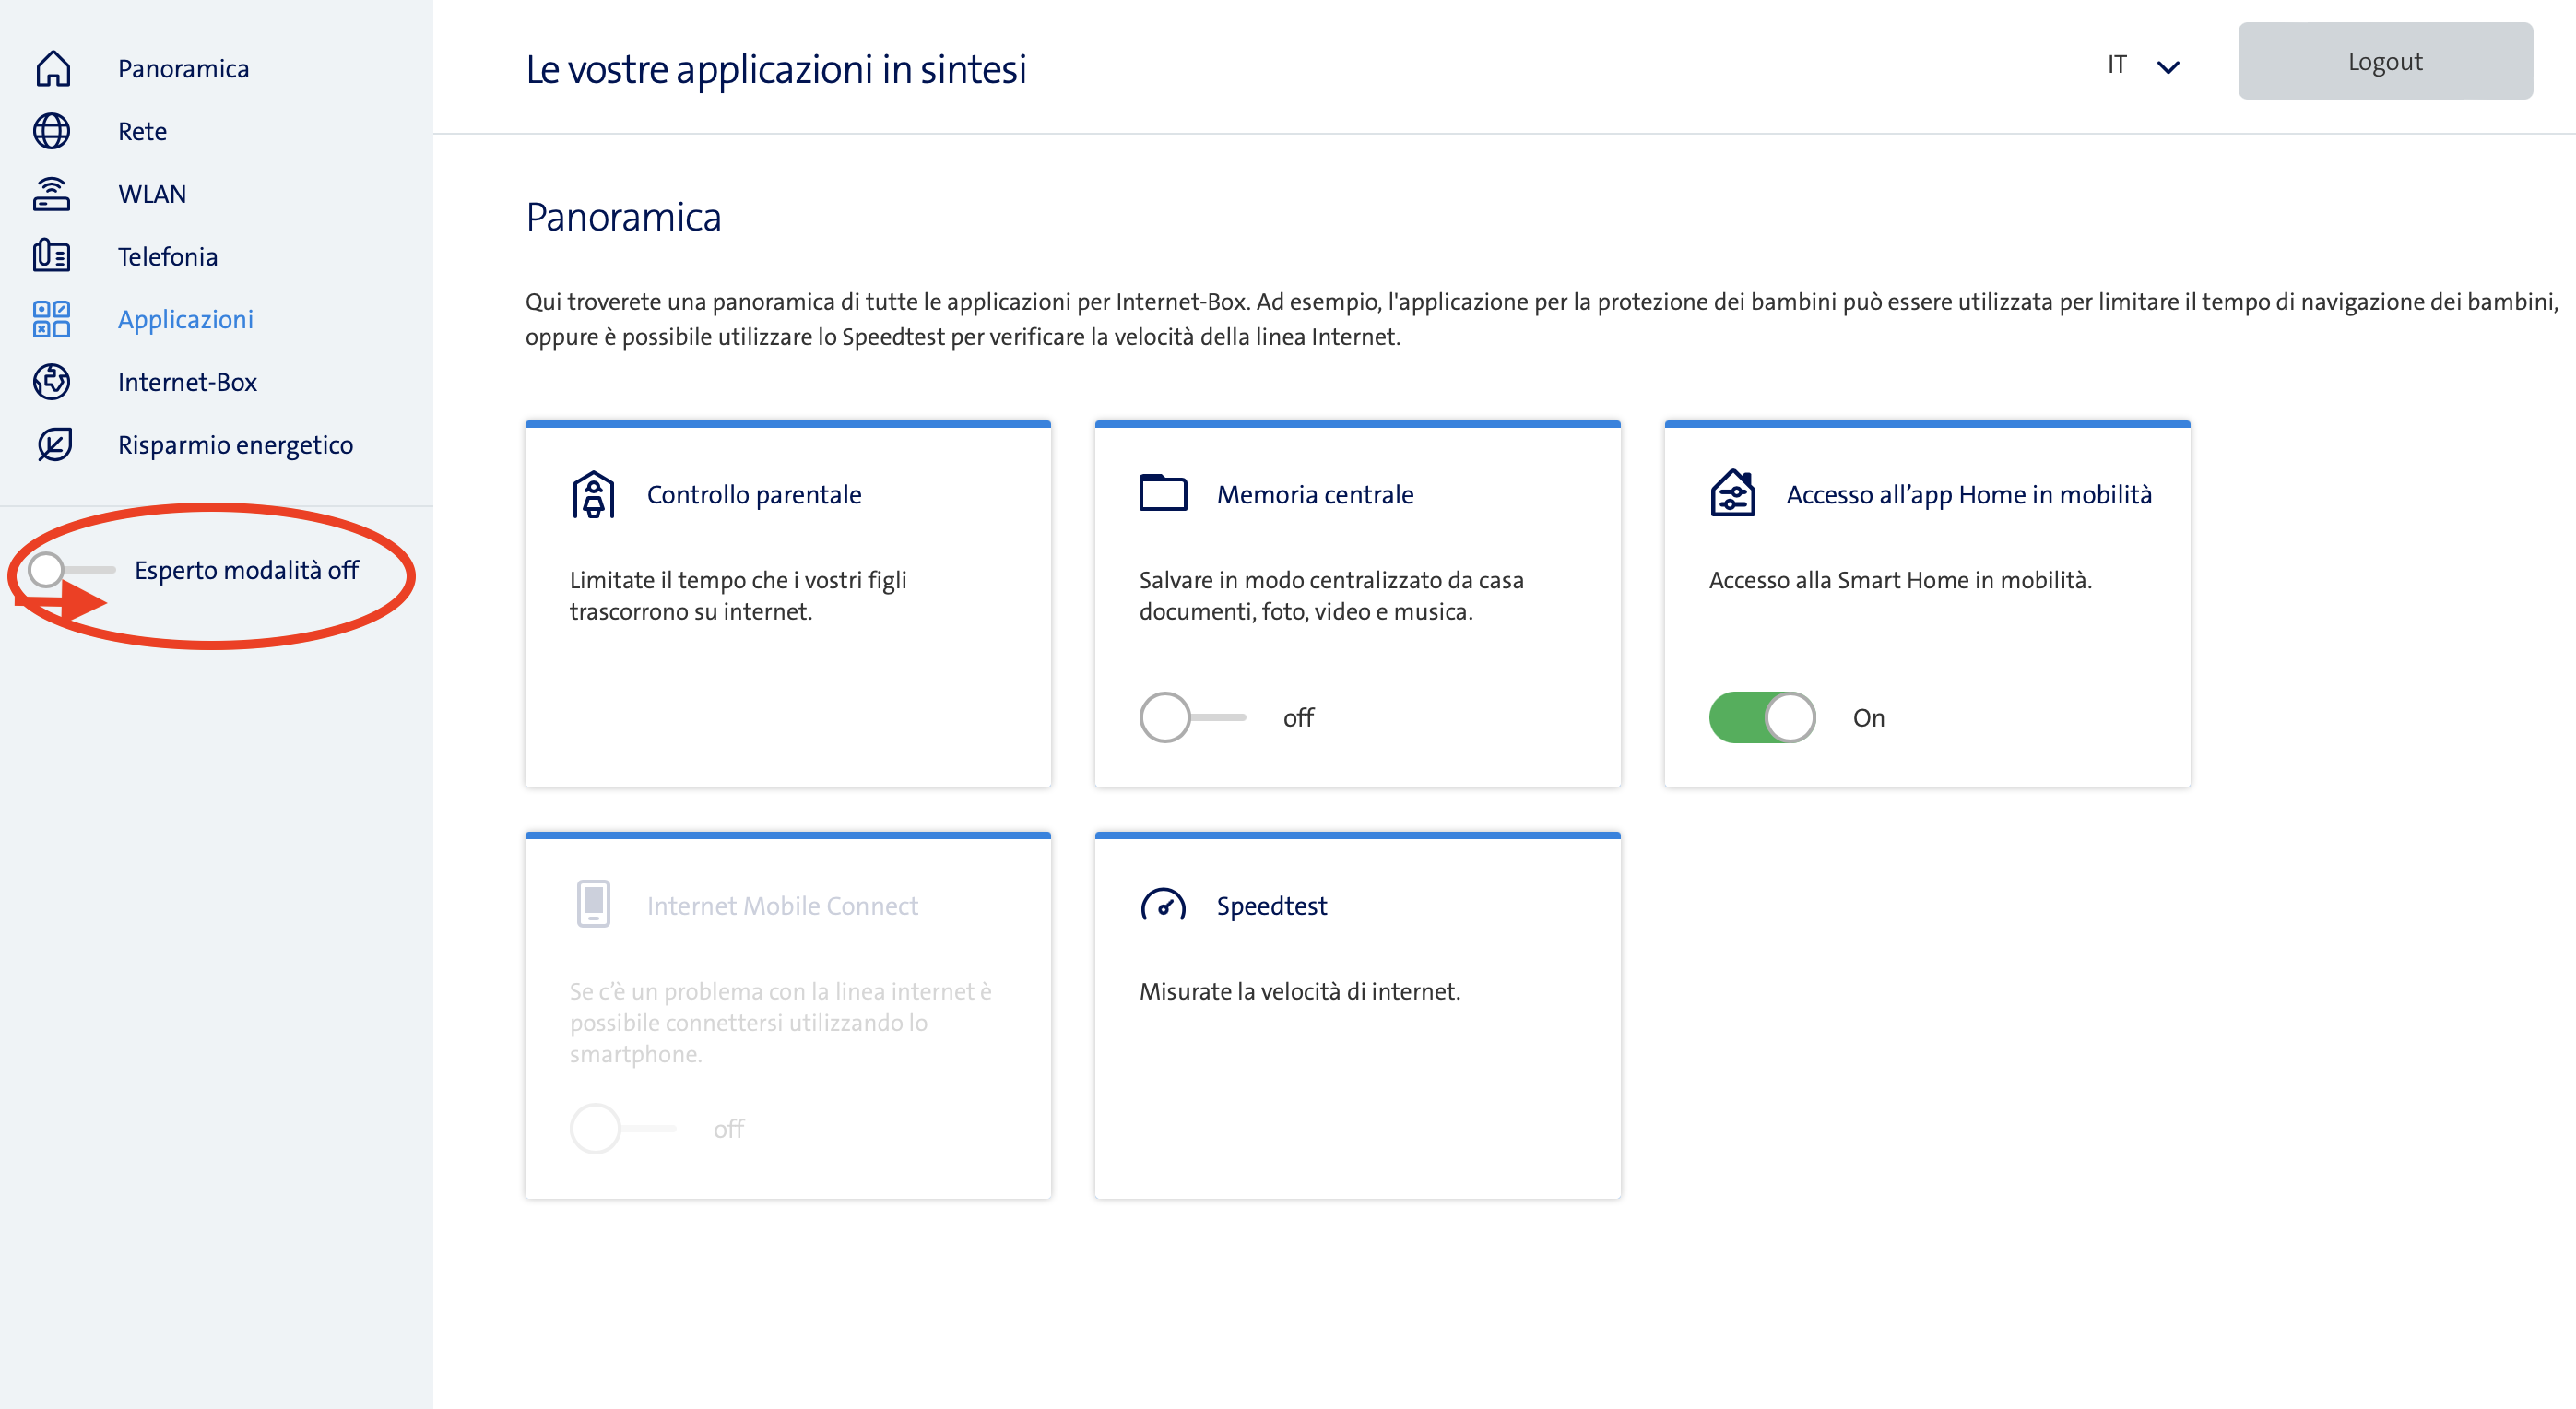
Task: Click the Telefonia phone icon
Action: click(52, 256)
